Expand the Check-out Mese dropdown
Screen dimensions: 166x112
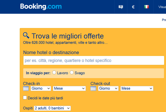point(137,88)
